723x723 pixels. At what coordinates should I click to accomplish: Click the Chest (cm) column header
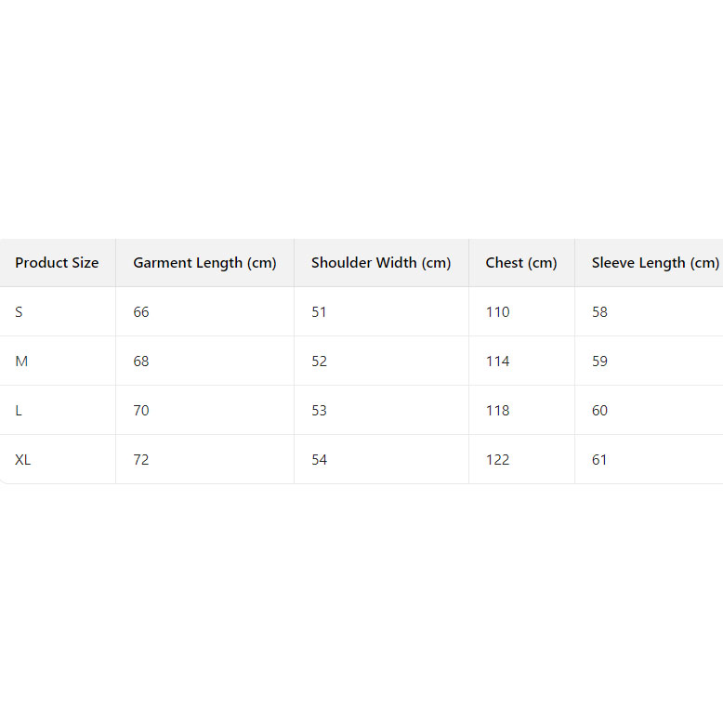521,263
